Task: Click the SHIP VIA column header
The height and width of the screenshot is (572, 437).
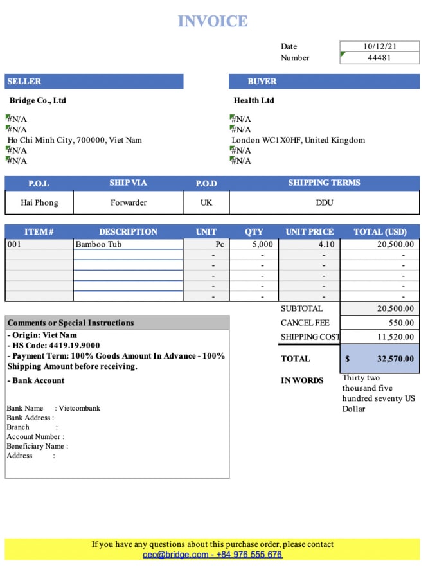Action: [129, 183]
